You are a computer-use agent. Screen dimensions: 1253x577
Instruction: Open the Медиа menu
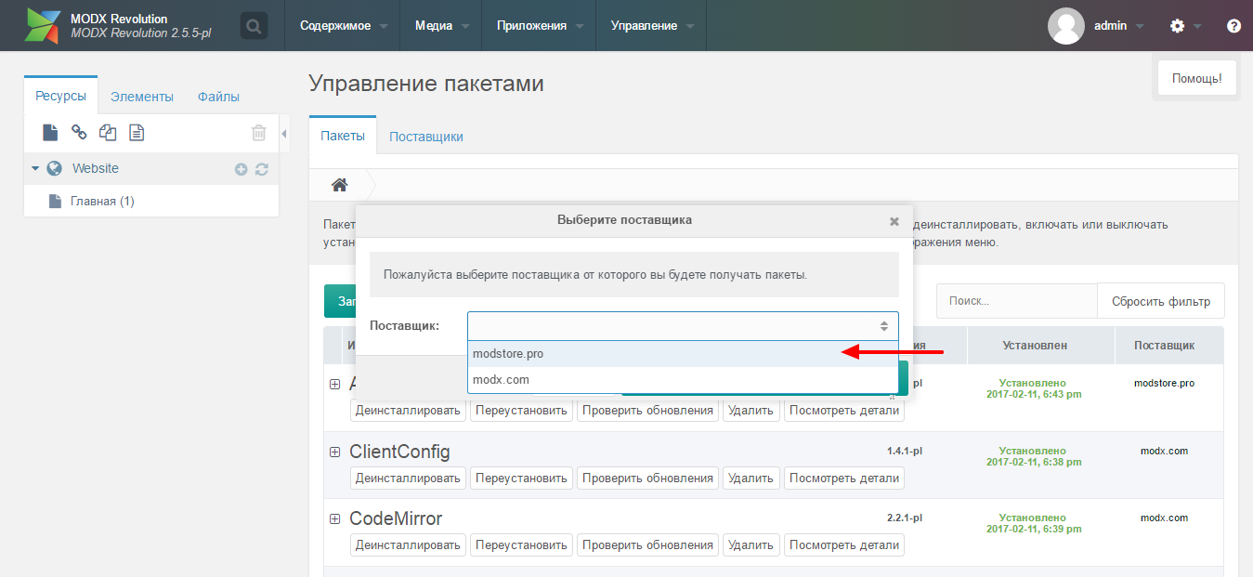tap(441, 26)
